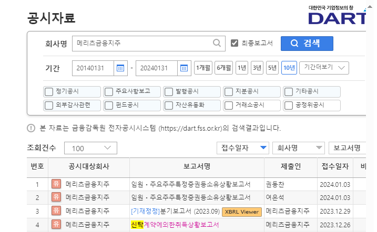Viewport: 377px width, 232px height.
Task: Check the 정기공시 filter
Action: [x=49, y=92]
